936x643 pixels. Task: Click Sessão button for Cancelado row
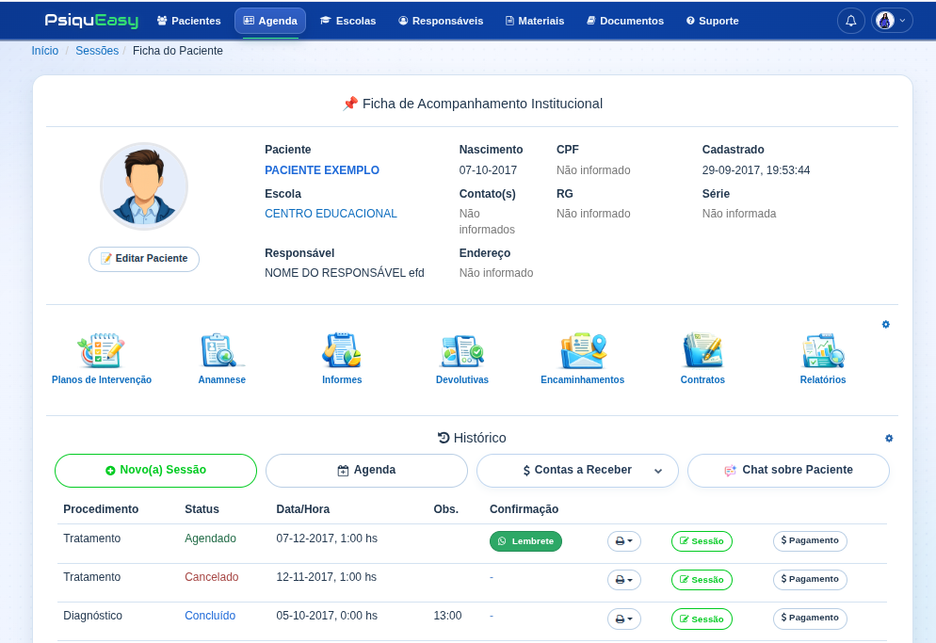pyautogui.click(x=702, y=580)
